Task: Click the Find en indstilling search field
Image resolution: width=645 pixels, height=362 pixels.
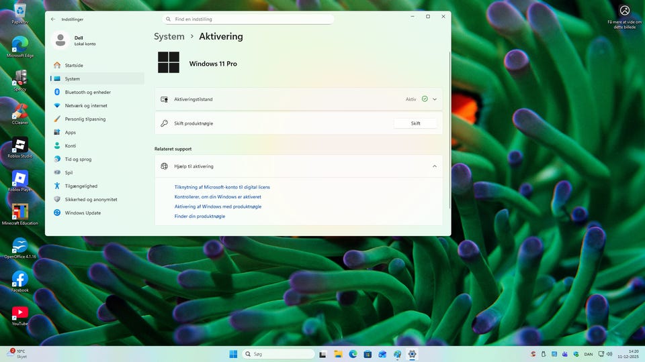Action: click(x=249, y=20)
